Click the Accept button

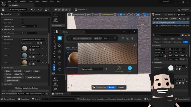click(111, 87)
